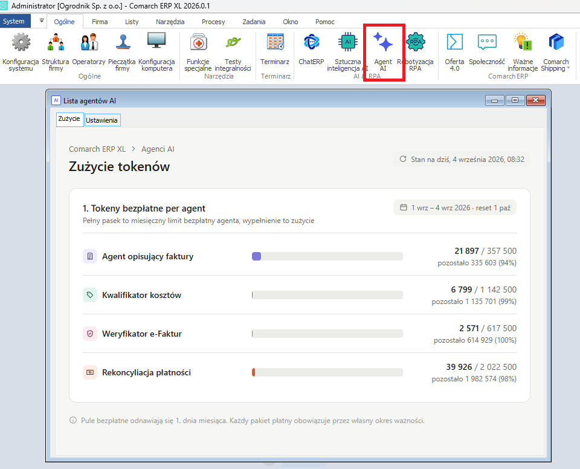Click Rekoncyliacja płatności money icon
Image resolution: width=580 pixels, height=469 pixels.
click(x=90, y=372)
